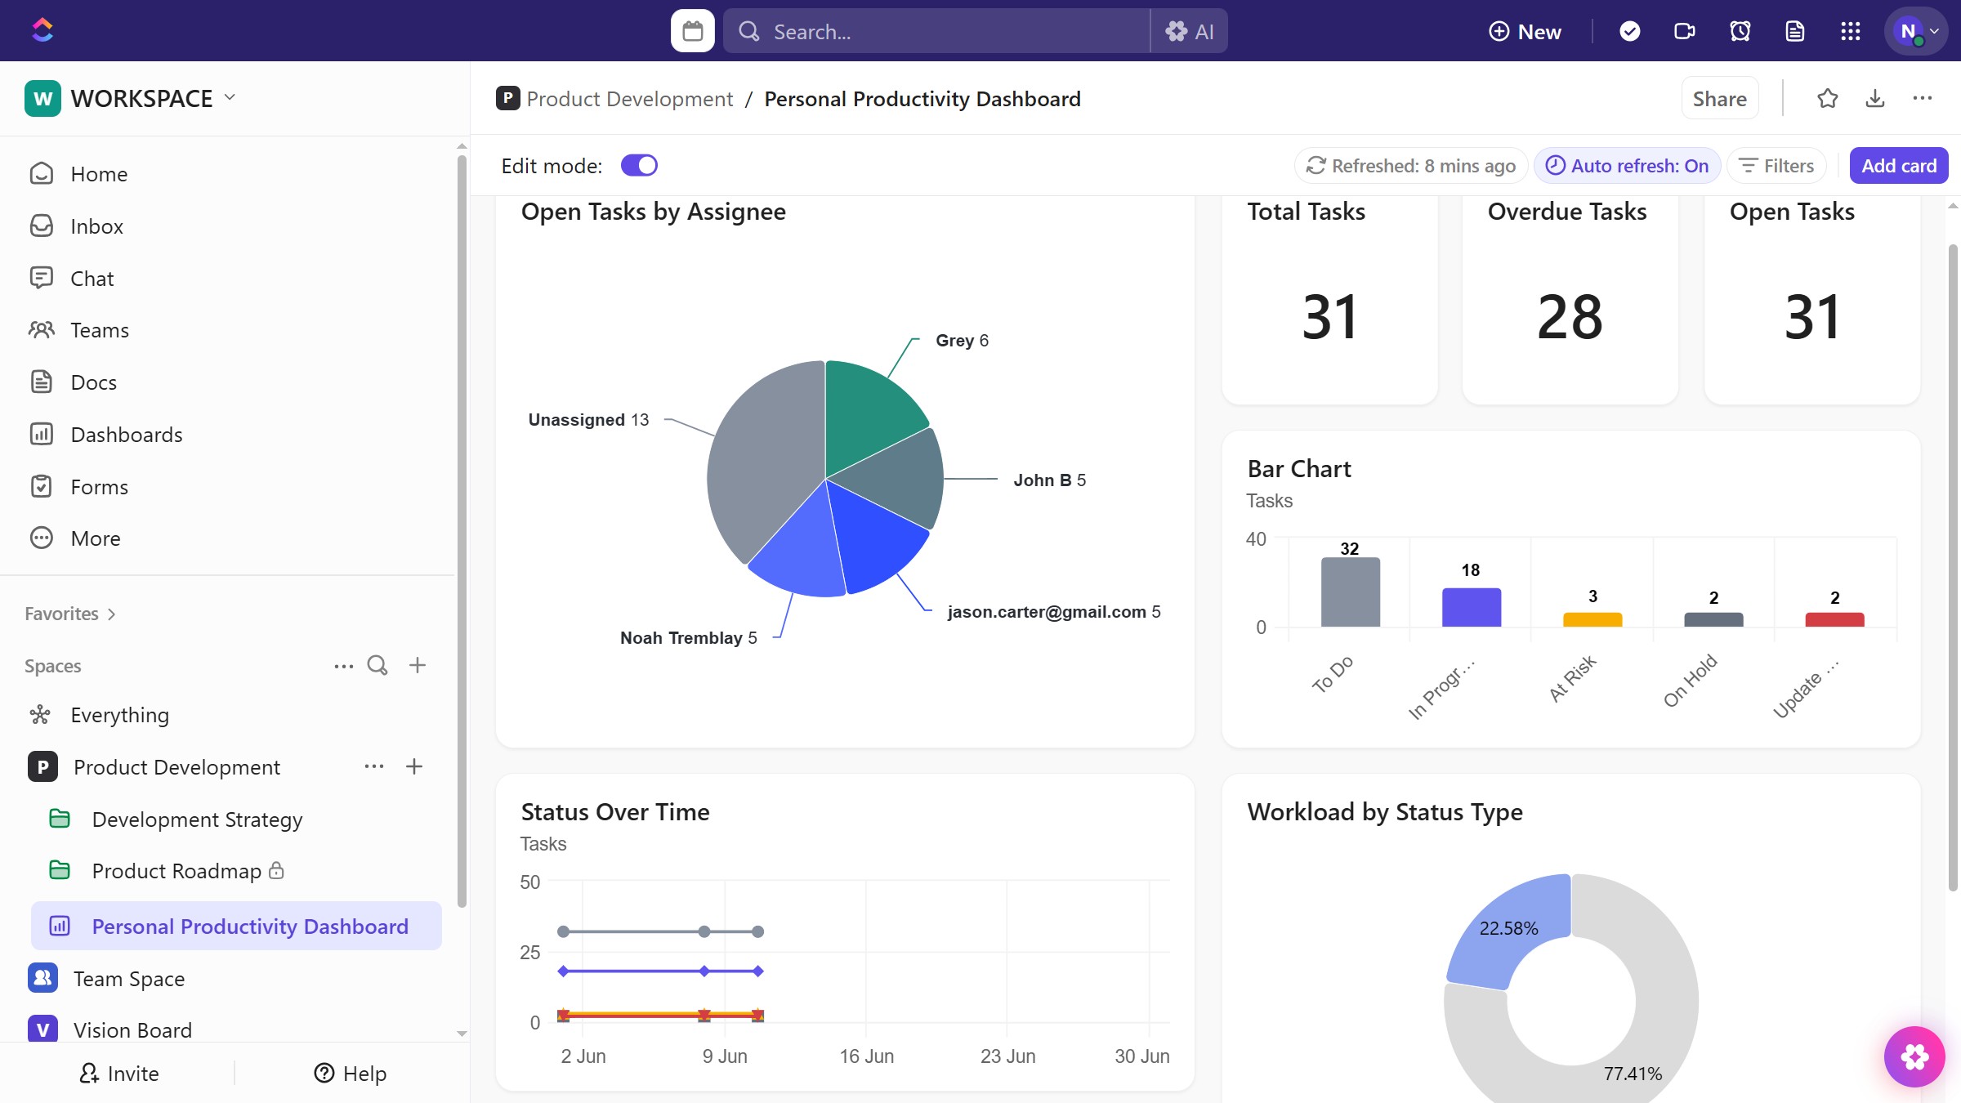Expand the Favorites section chevron
The height and width of the screenshot is (1103, 1961).
click(x=112, y=614)
